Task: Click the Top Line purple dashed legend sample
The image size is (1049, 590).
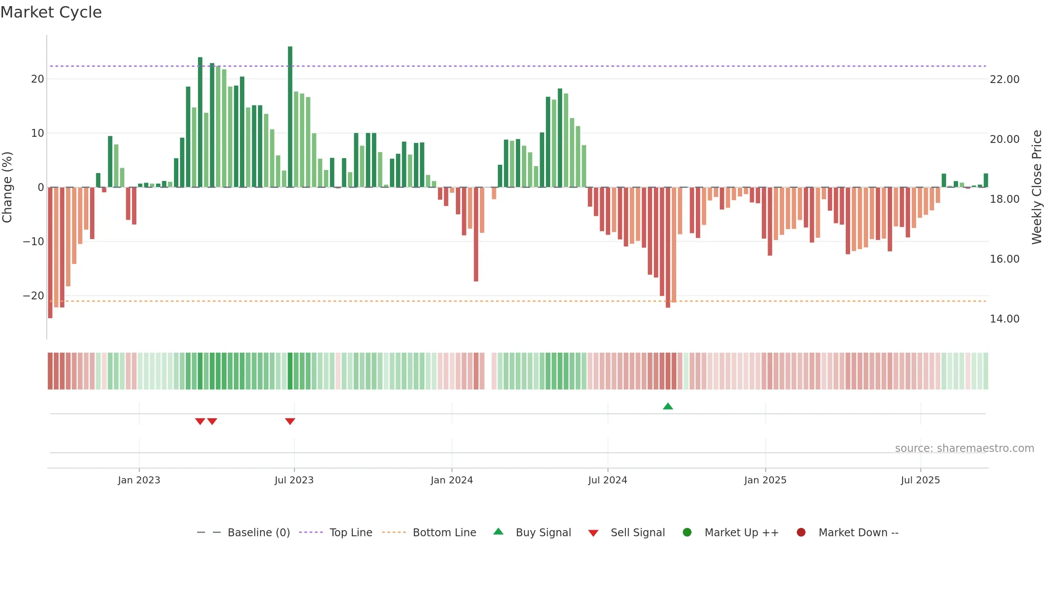Action: click(x=311, y=532)
